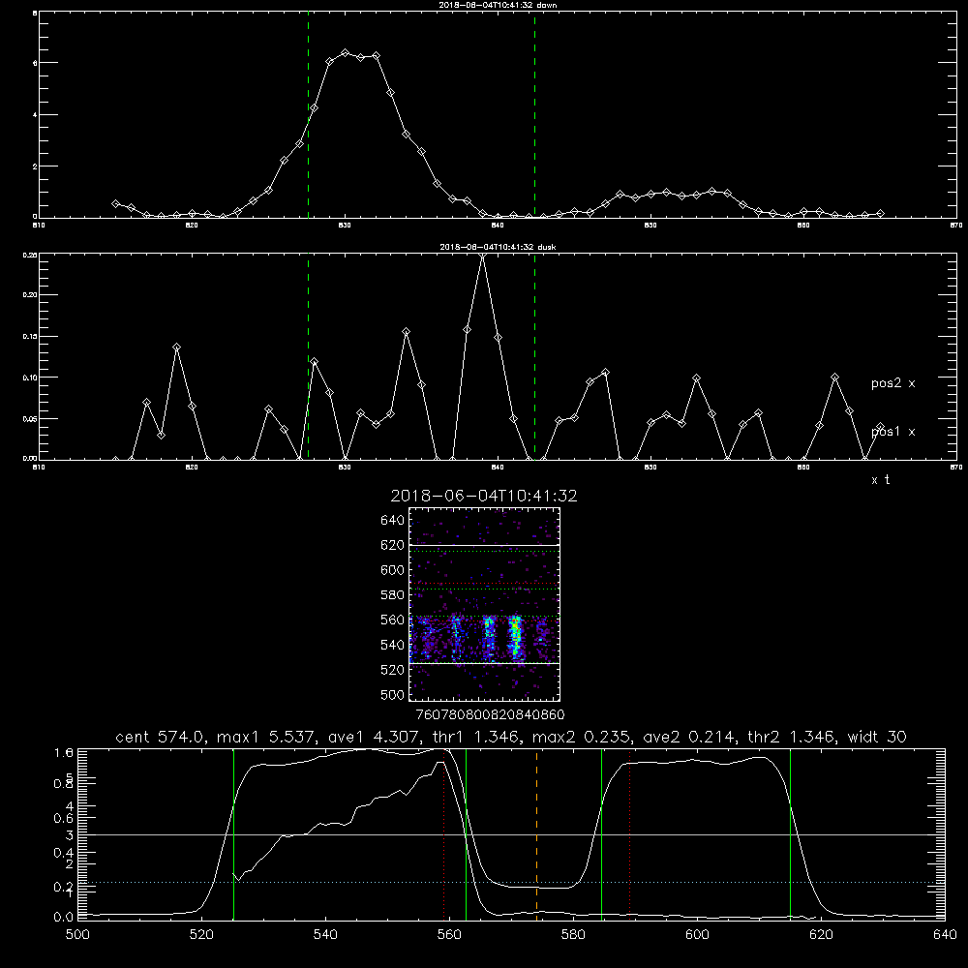The height and width of the screenshot is (968, 968).
Task: Click the green vertical line near 563 in bottom plot
Action: point(467,833)
